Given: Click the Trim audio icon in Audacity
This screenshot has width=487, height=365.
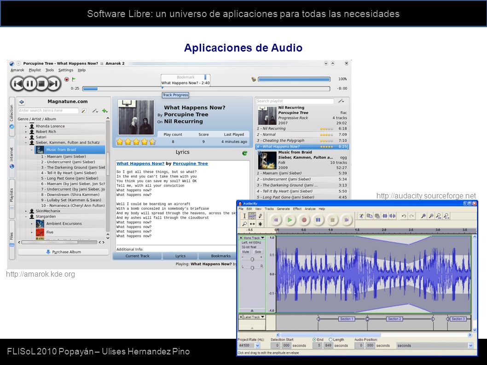Looking at the screenshot, I should point(385,216).
